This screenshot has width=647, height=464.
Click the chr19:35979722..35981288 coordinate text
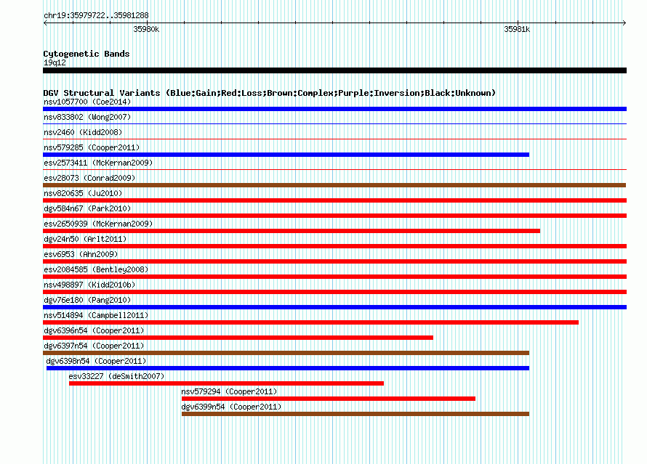96,16
